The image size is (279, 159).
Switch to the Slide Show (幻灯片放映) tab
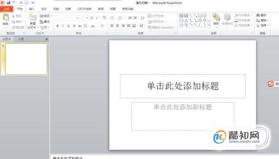(x=84, y=9)
